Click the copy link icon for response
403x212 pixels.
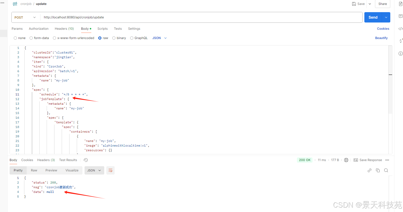pyautogui.click(x=370, y=170)
